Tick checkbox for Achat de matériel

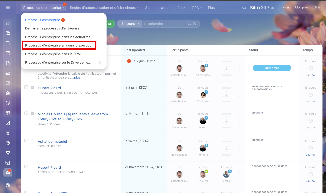click(26, 141)
